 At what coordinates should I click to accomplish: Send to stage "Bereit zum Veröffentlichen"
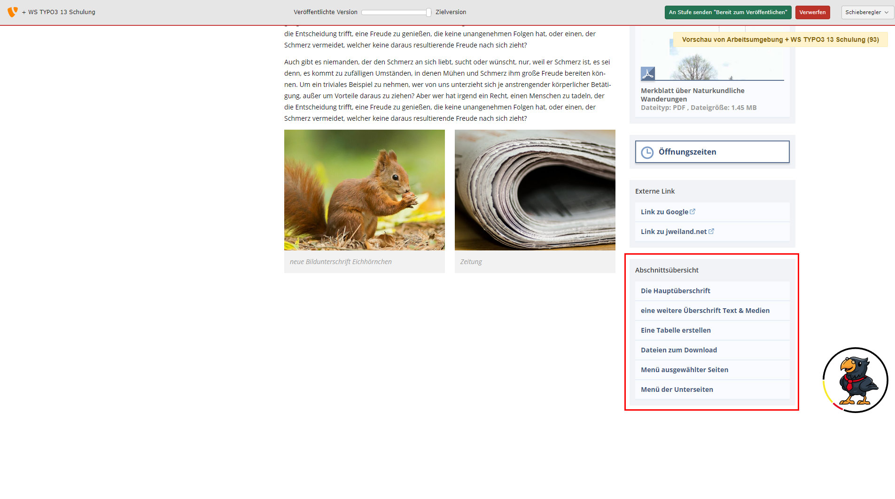[x=728, y=12]
